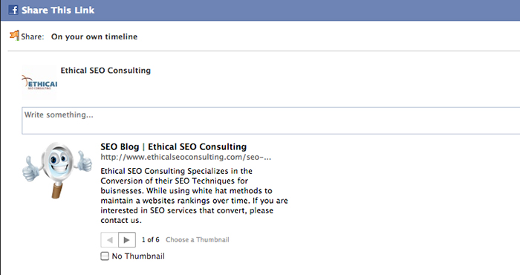Click the orange share flag icon
The image size is (520, 275).
pos(14,35)
